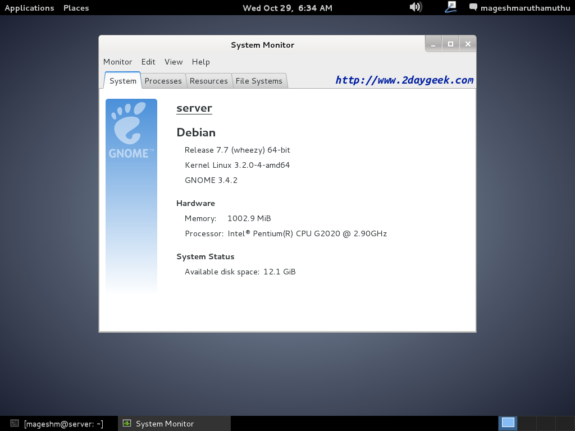Select the active first workspace in switcher
This screenshot has height=431, width=575.
click(x=508, y=423)
